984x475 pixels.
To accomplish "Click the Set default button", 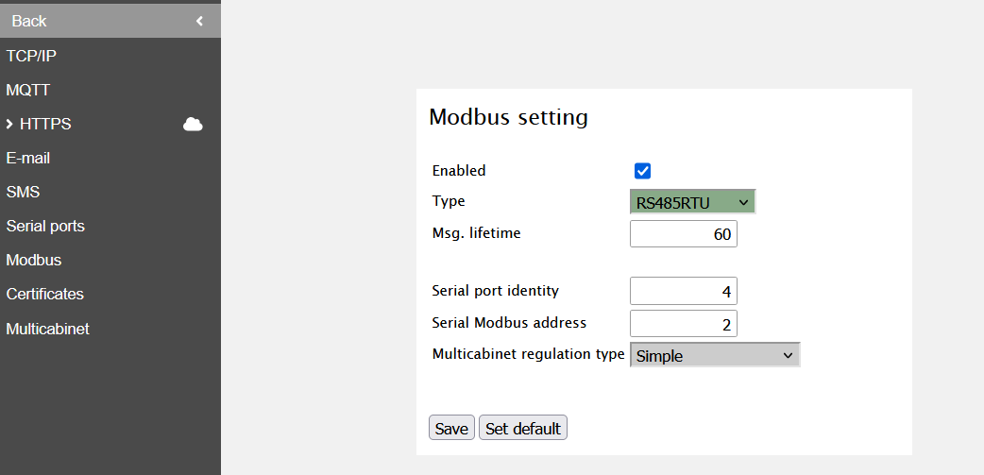I will click(x=523, y=428).
